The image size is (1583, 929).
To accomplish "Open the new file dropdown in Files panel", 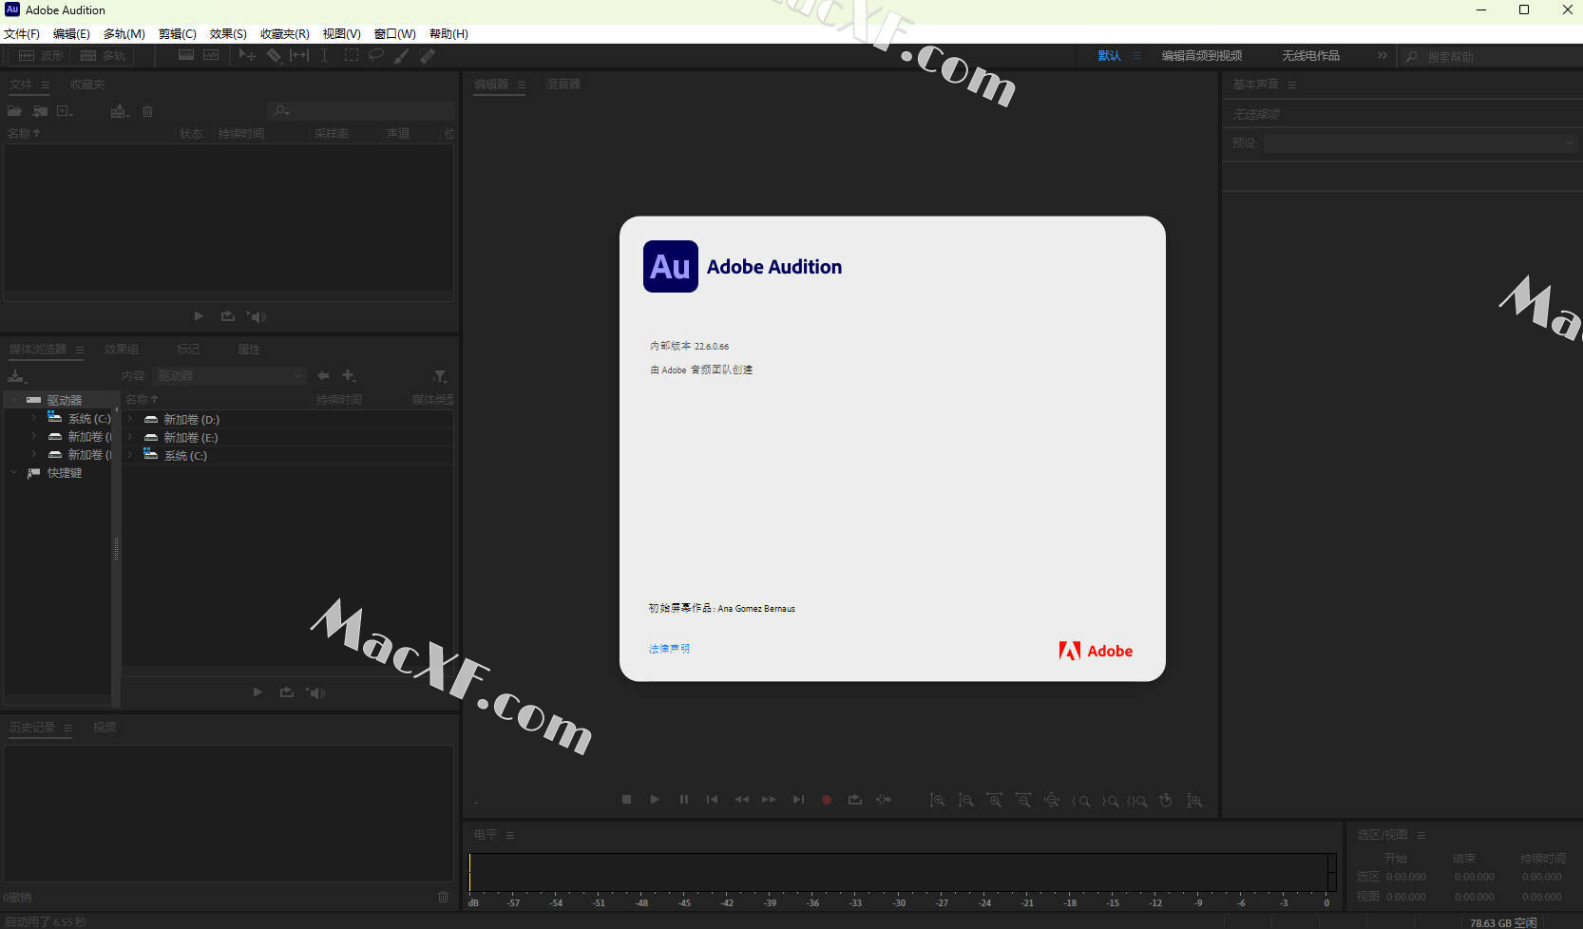I will 65,111.
